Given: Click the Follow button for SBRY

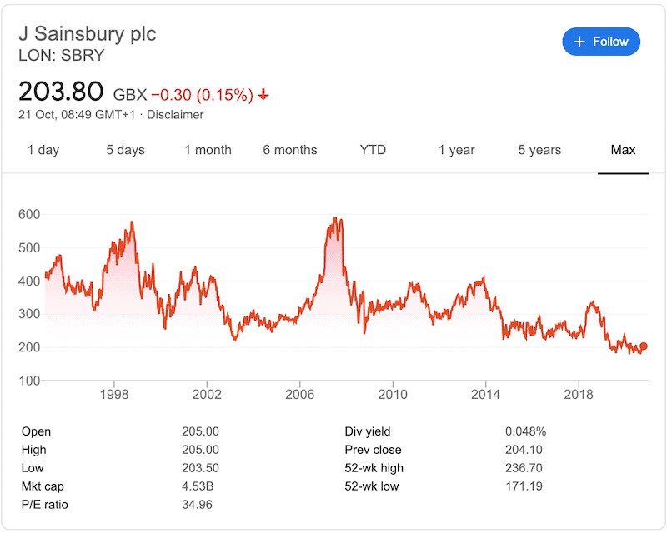Looking at the screenshot, I should point(601,42).
